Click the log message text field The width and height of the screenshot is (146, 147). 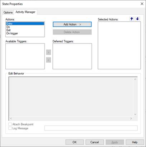click(91, 128)
